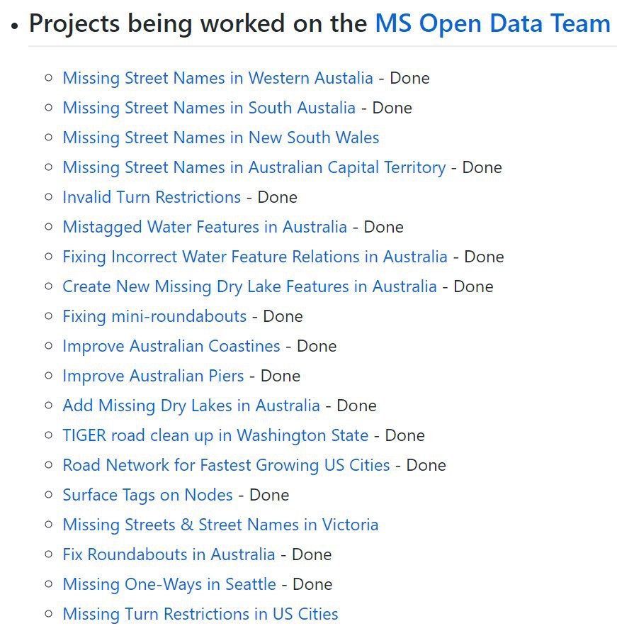Open Add Missing Dry Lakes in Australia
This screenshot has width=617, height=631.
191,406
